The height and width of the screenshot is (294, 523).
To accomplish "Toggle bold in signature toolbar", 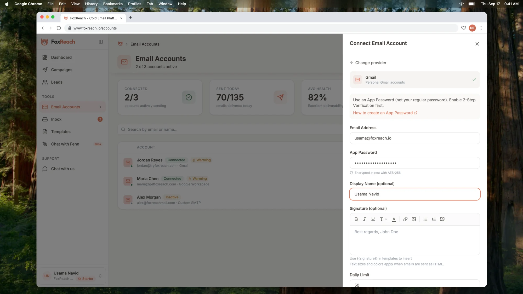I will [x=356, y=219].
